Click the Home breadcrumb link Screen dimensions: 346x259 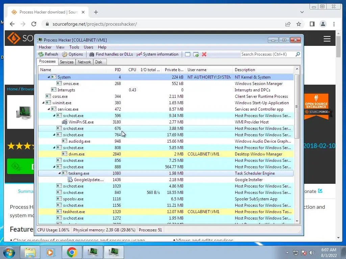coord(12,89)
